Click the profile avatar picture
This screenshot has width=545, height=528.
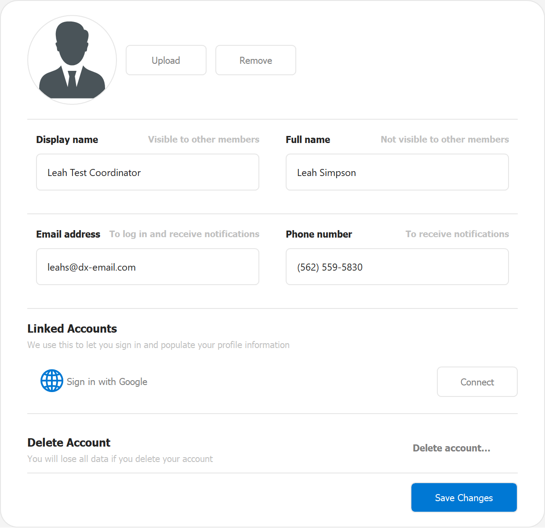pyautogui.click(x=72, y=60)
